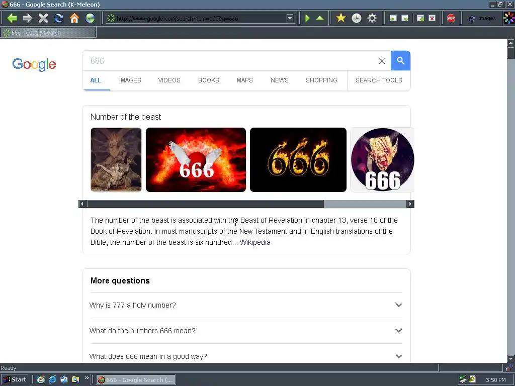Image resolution: width=515 pixels, height=386 pixels.
Task: Open the flaming 666 thumbnail
Action: (x=298, y=160)
